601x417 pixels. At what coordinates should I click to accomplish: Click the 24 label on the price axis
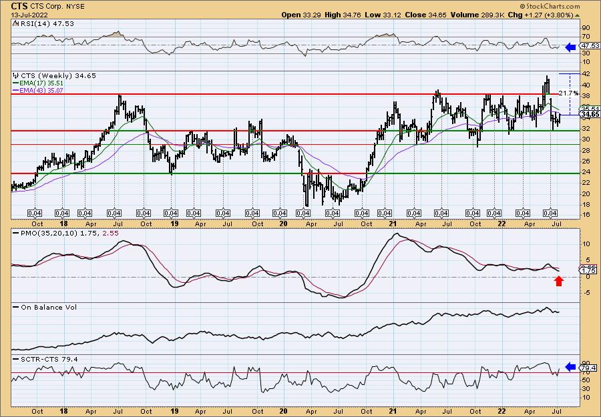(x=586, y=172)
